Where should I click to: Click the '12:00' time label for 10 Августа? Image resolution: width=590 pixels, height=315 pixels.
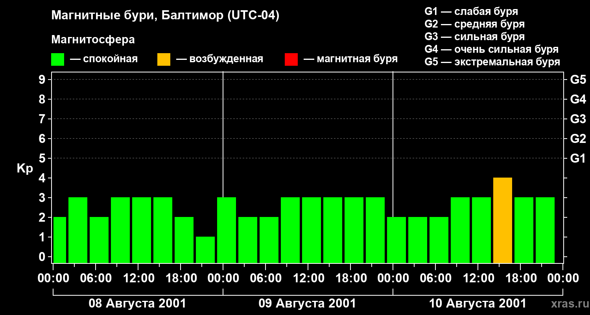click(478, 278)
